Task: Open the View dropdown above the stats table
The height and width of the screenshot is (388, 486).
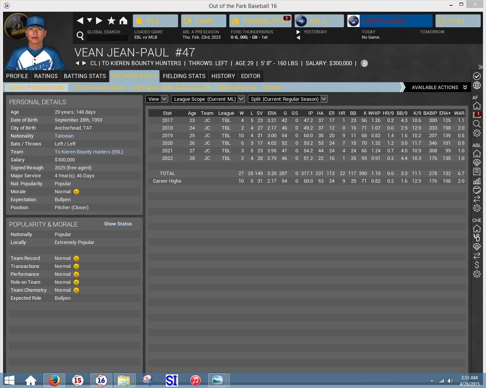Action: coord(156,99)
